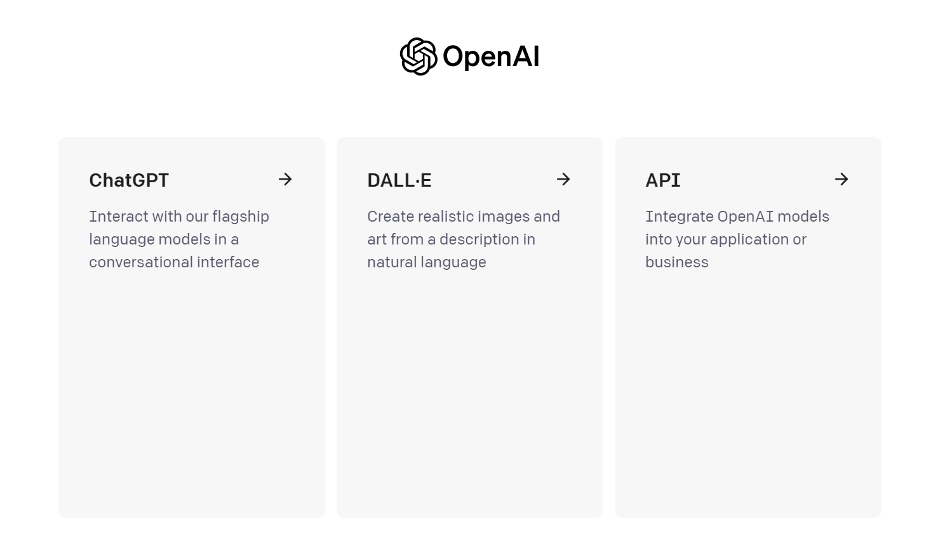The width and height of the screenshot is (945, 548).
Task: Click the DALL·E description starting "Create realistic"
Action: pos(464,217)
